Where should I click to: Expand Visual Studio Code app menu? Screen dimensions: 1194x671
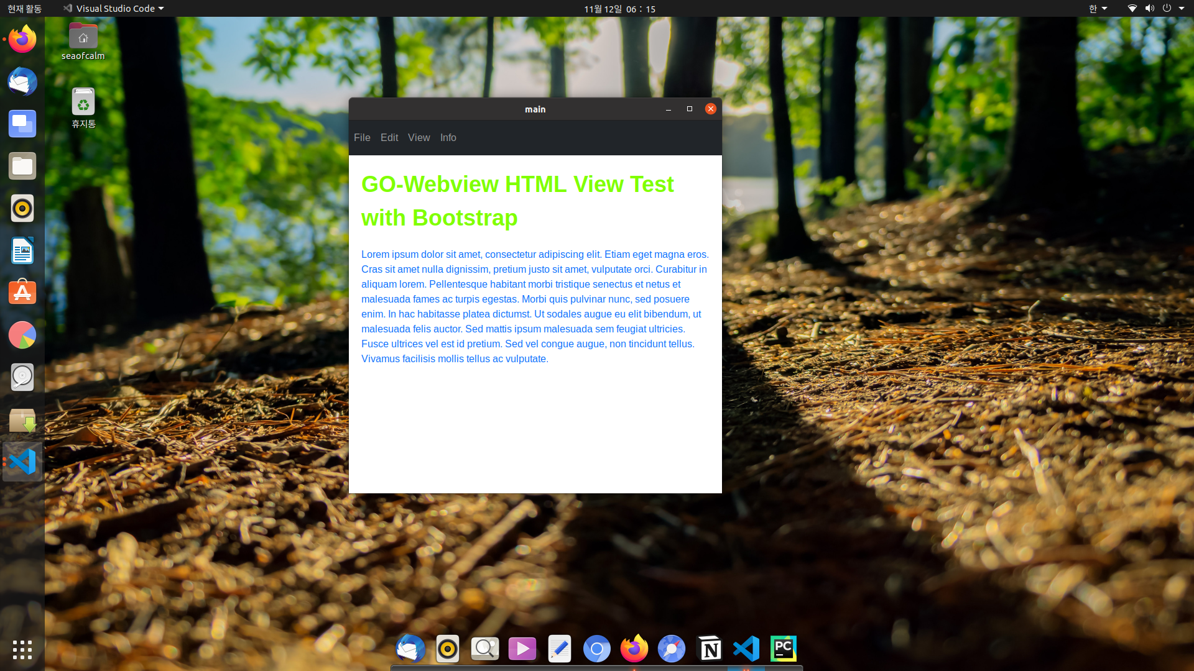[x=114, y=9]
